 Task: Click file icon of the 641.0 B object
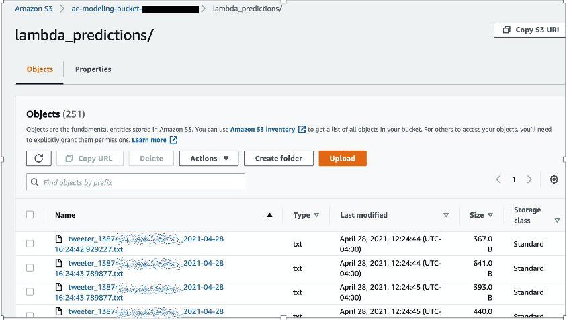pos(58,263)
